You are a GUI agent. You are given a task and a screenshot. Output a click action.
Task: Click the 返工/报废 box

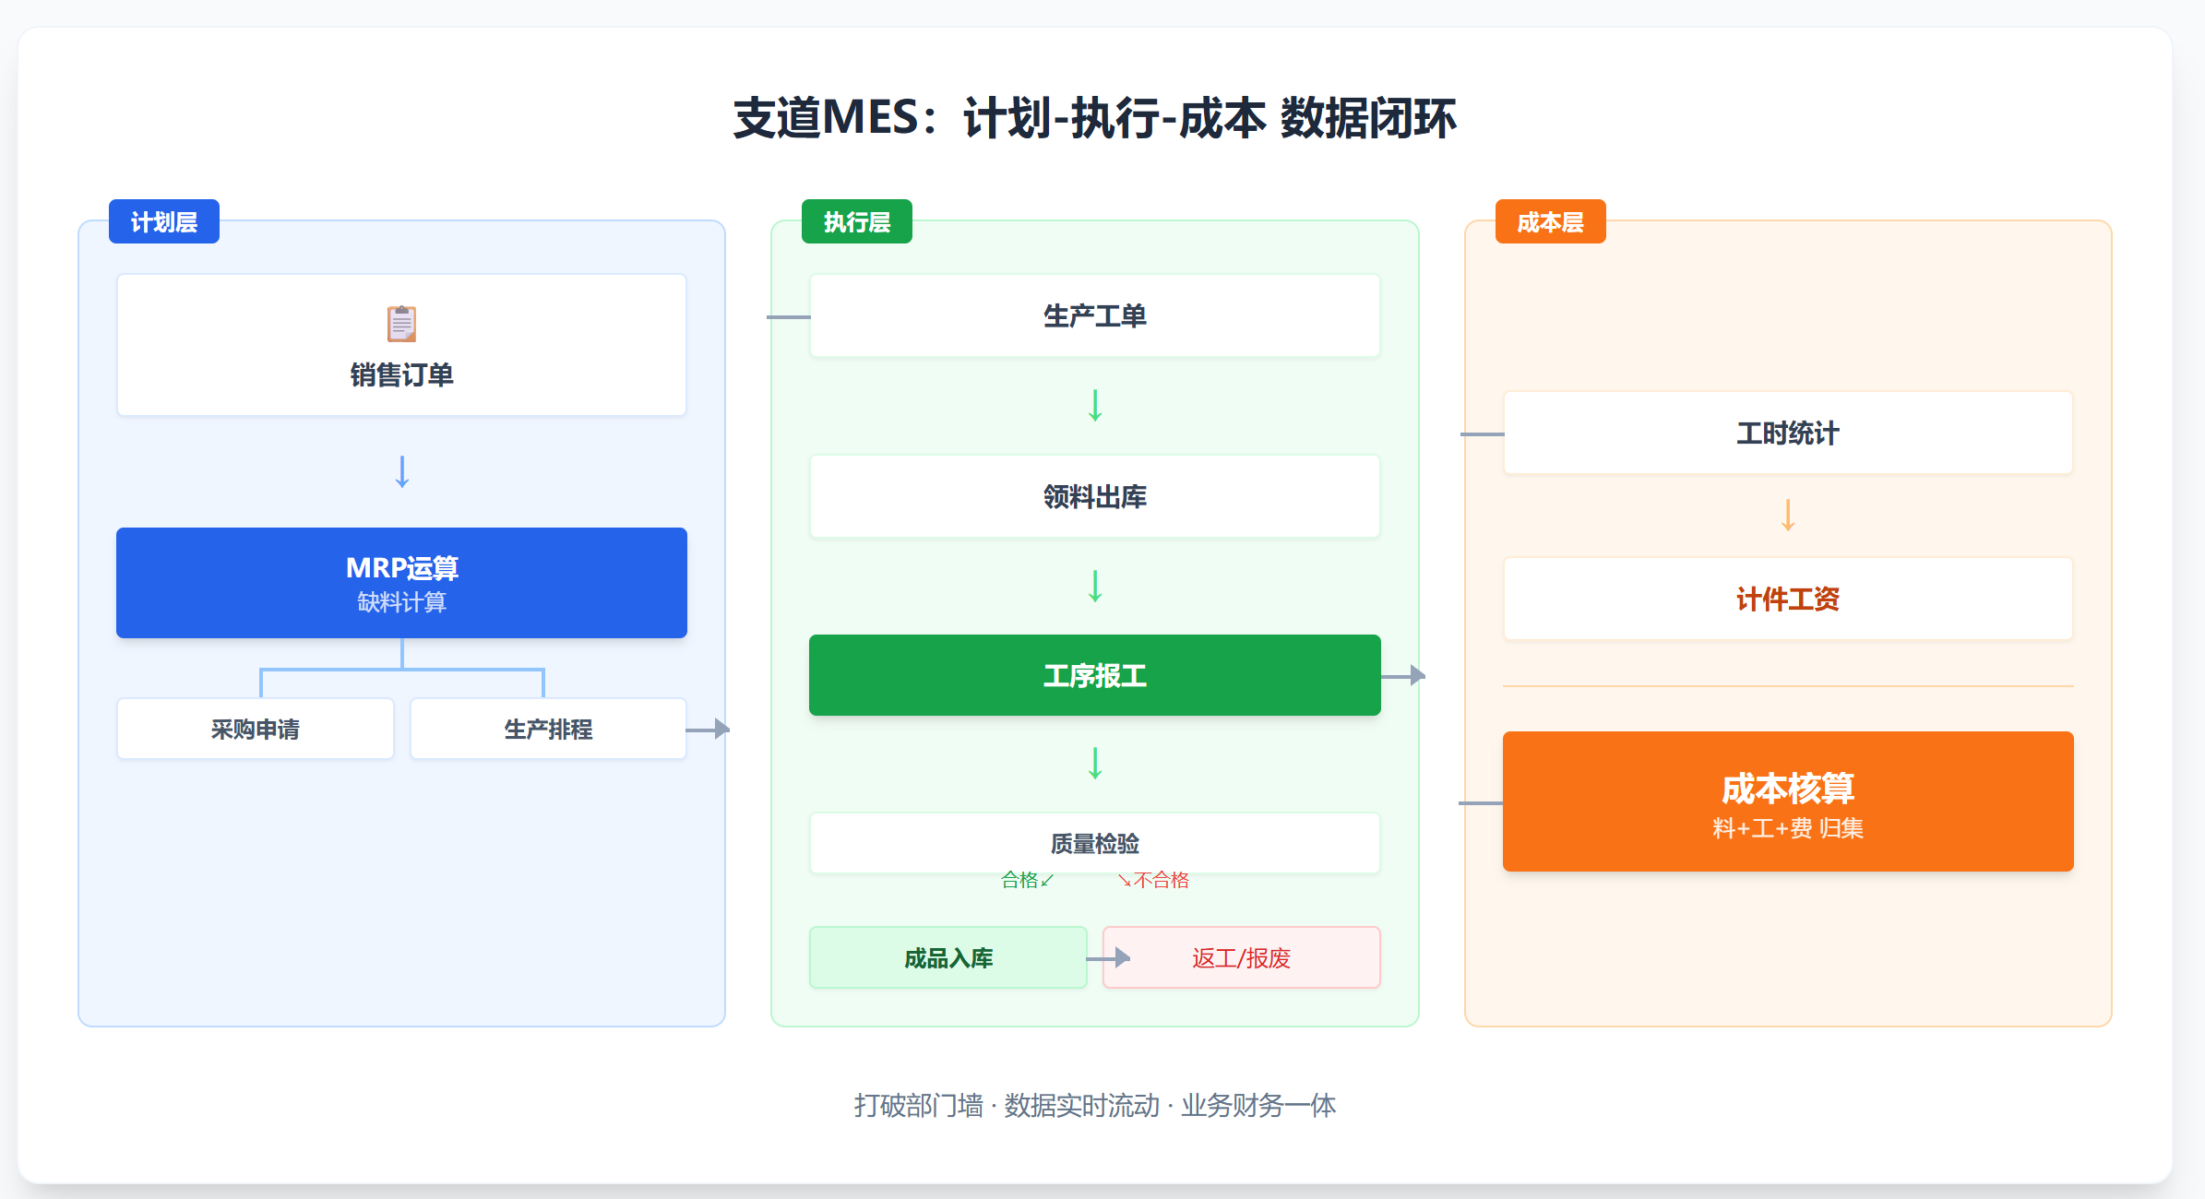(1241, 957)
